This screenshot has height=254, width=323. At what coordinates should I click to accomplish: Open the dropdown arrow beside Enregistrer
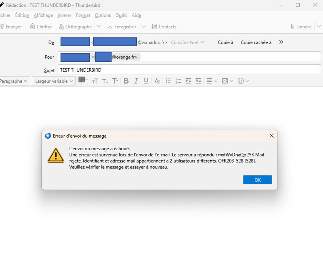[x=144, y=27]
